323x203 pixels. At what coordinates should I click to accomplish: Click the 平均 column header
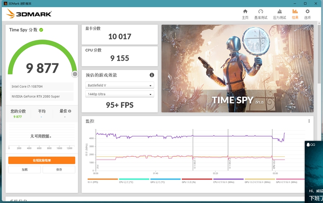point(42,111)
